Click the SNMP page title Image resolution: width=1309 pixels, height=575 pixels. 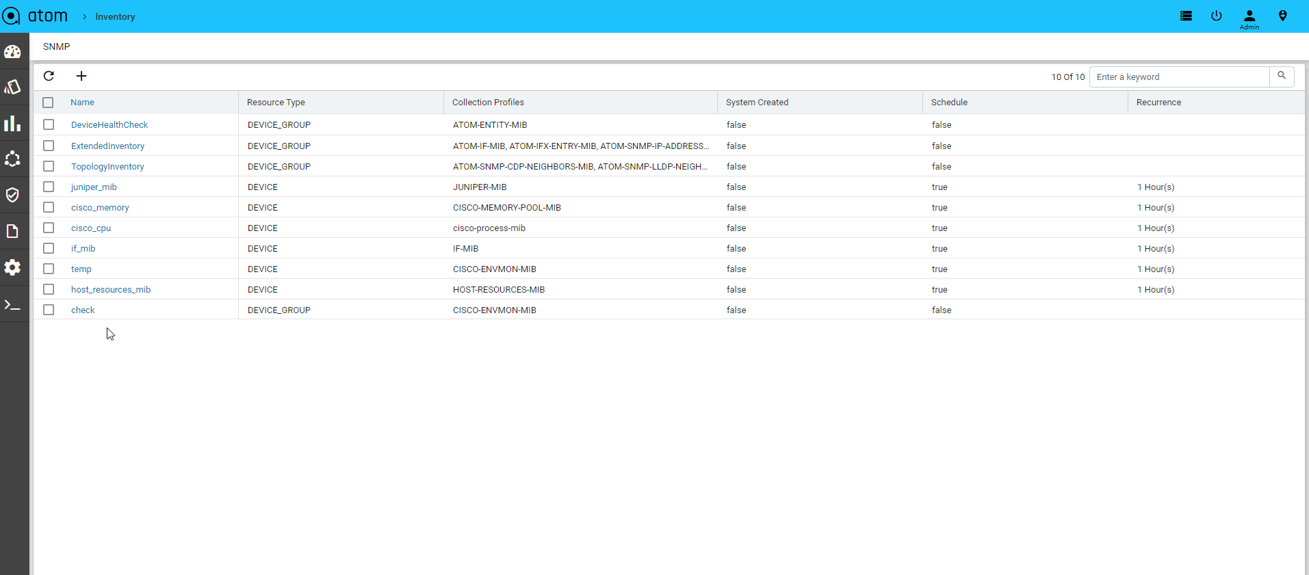point(56,46)
